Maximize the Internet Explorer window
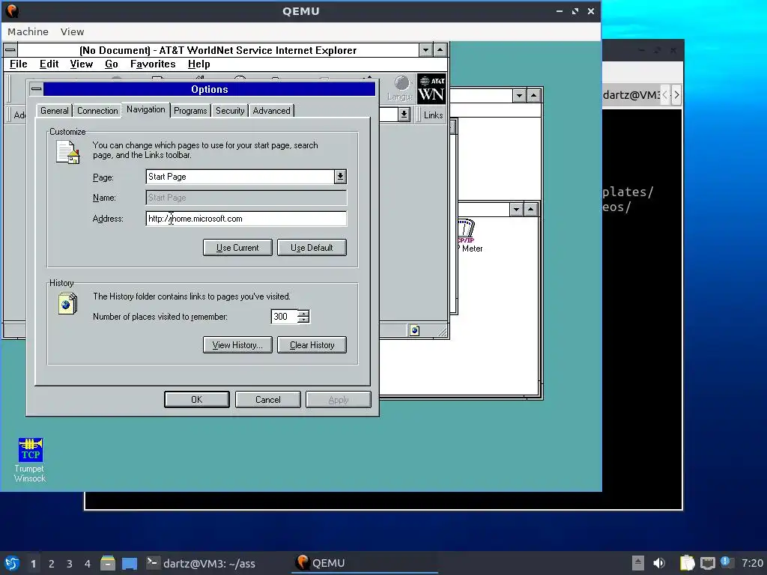This screenshot has width=767, height=575. [440, 50]
